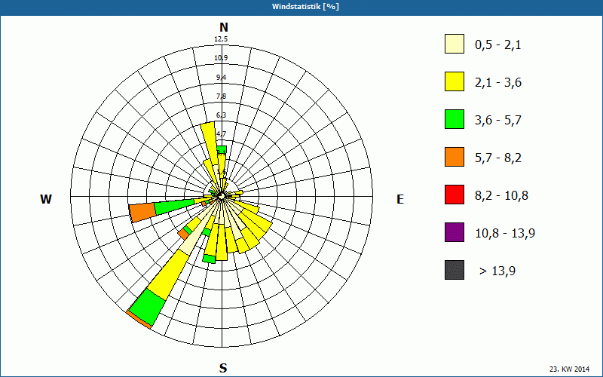Image resolution: width=603 pixels, height=377 pixels.
Task: Click the N compass label
Action: pos(223,27)
